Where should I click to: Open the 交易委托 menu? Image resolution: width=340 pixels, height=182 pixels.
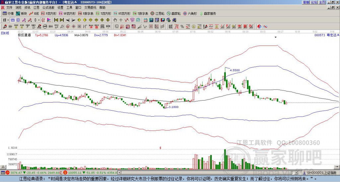point(90,8)
